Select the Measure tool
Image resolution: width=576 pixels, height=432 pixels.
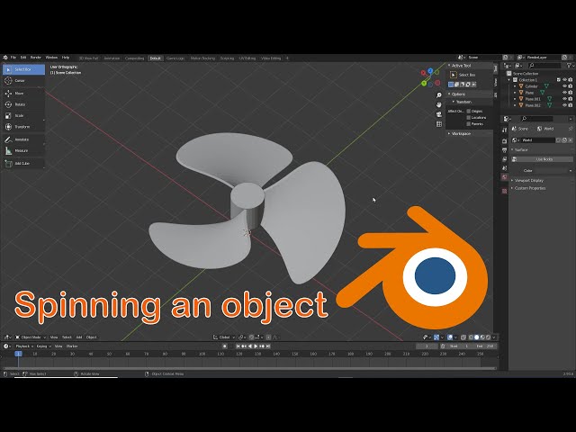click(23, 150)
